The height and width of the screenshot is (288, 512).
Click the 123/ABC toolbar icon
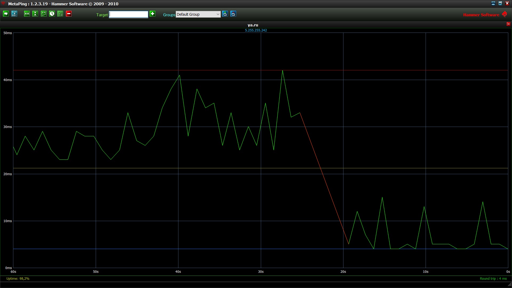14,14
